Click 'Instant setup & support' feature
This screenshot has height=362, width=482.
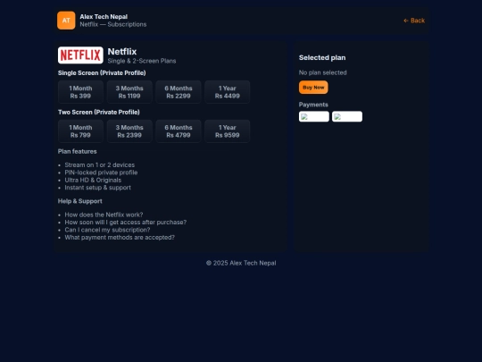(98, 188)
